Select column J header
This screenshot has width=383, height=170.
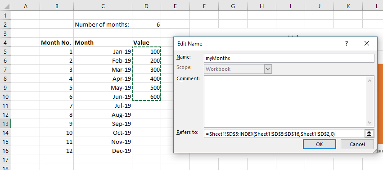[x=319, y=7]
